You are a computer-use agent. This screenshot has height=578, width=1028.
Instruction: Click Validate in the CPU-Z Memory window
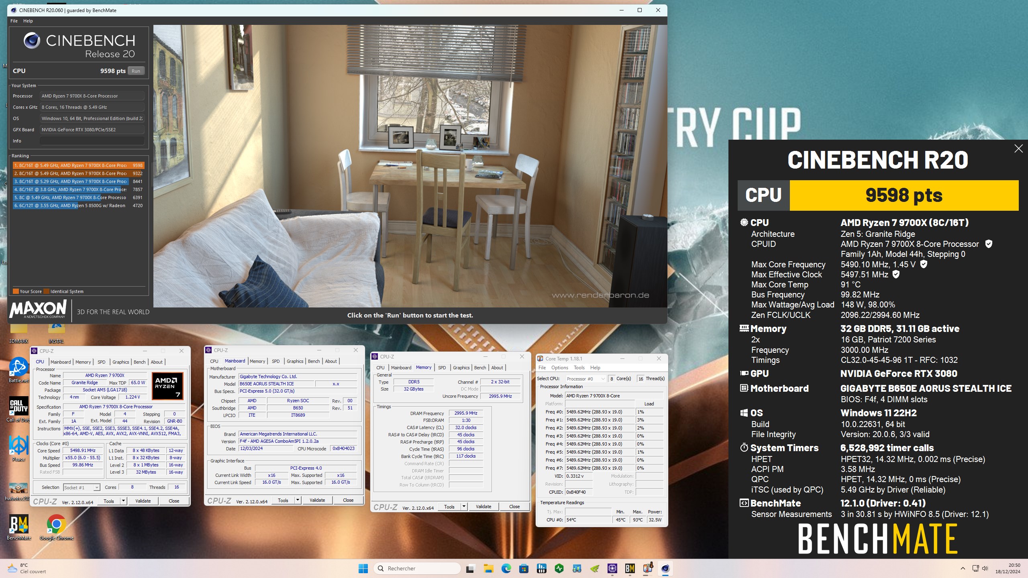coord(483,507)
